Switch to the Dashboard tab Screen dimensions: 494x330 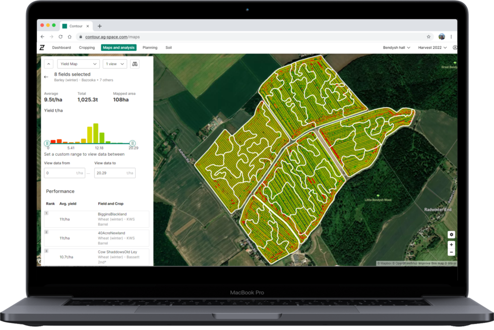(x=61, y=47)
